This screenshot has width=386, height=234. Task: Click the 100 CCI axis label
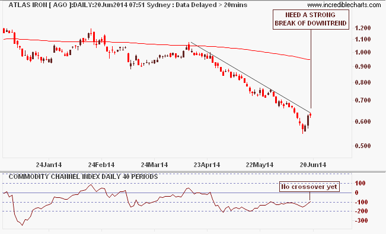click(361, 183)
